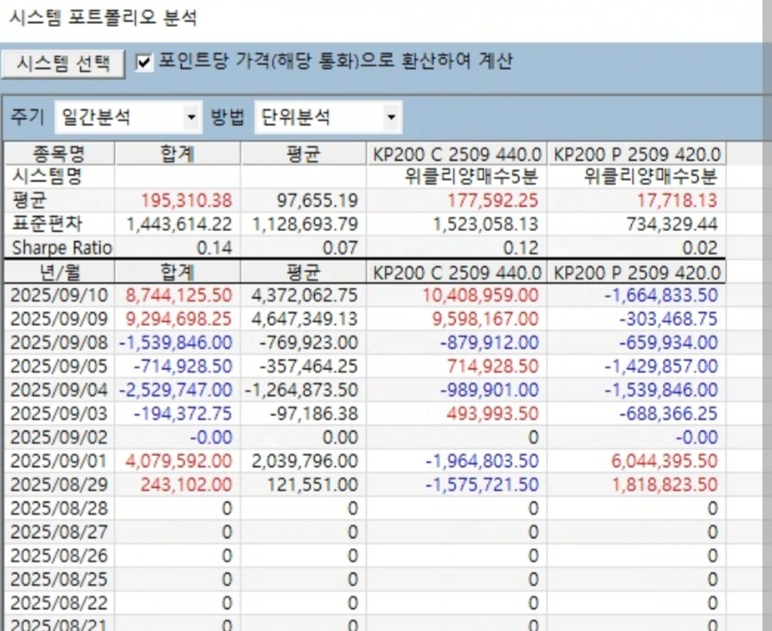Click the 평균 total 195,310.38
This screenshot has width=772, height=631.
click(187, 201)
